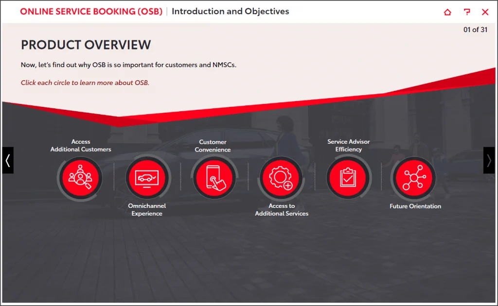Go to the previous slide using left arrow
Image resolution: width=498 pixels, height=306 pixels.
tap(8, 160)
